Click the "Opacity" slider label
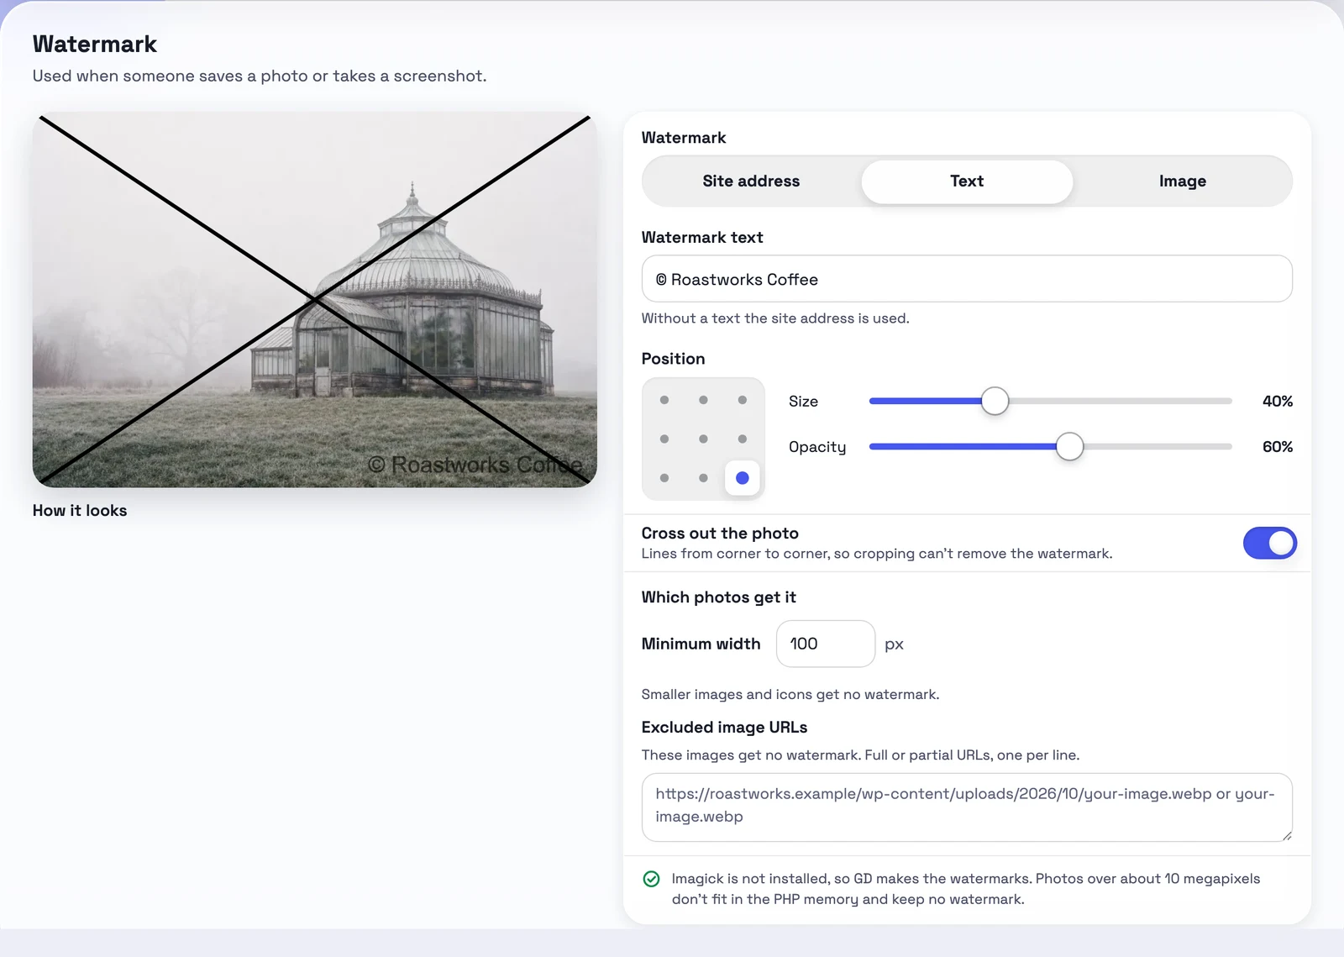Screen dimensions: 1344x957 tap(817, 447)
